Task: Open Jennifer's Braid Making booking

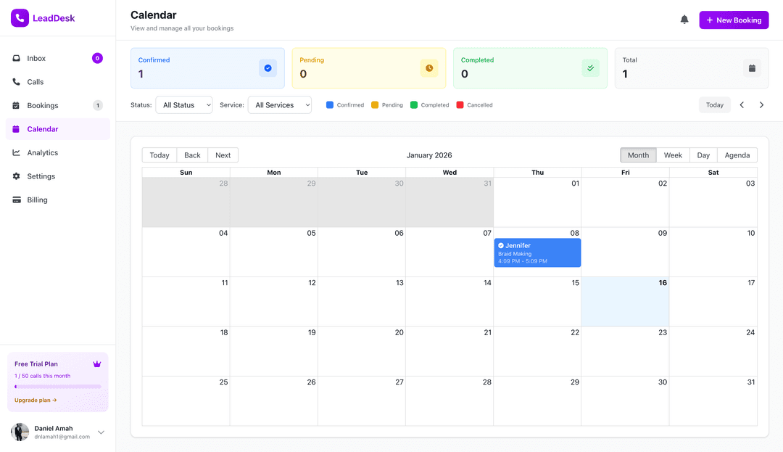Action: (537, 252)
